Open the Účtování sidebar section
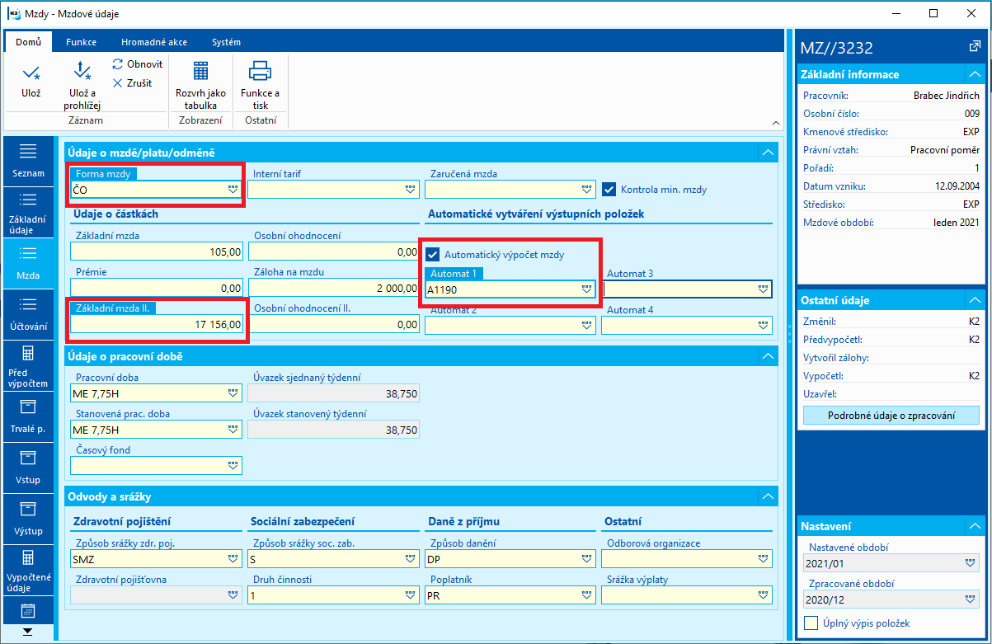This screenshot has height=644, width=992. pos(28,313)
